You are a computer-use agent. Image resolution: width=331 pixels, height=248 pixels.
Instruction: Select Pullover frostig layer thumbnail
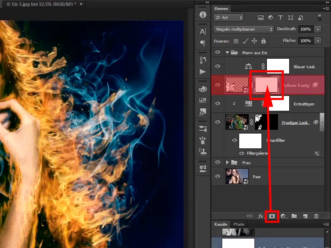[237, 85]
